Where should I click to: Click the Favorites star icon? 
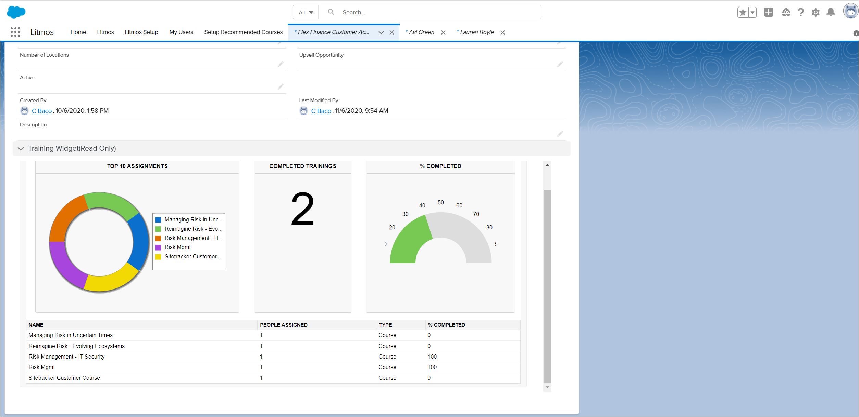coord(743,13)
